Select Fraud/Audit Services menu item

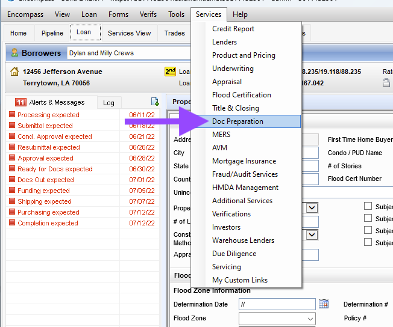(x=246, y=174)
